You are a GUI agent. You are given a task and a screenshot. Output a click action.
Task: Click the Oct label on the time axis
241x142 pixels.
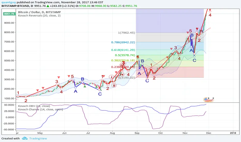click(x=161, y=133)
